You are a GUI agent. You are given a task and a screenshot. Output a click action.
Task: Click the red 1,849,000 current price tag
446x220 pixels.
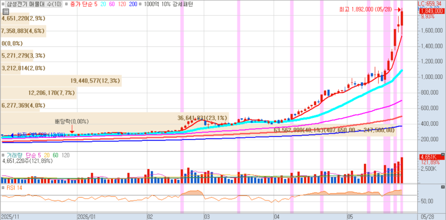pos(432,11)
